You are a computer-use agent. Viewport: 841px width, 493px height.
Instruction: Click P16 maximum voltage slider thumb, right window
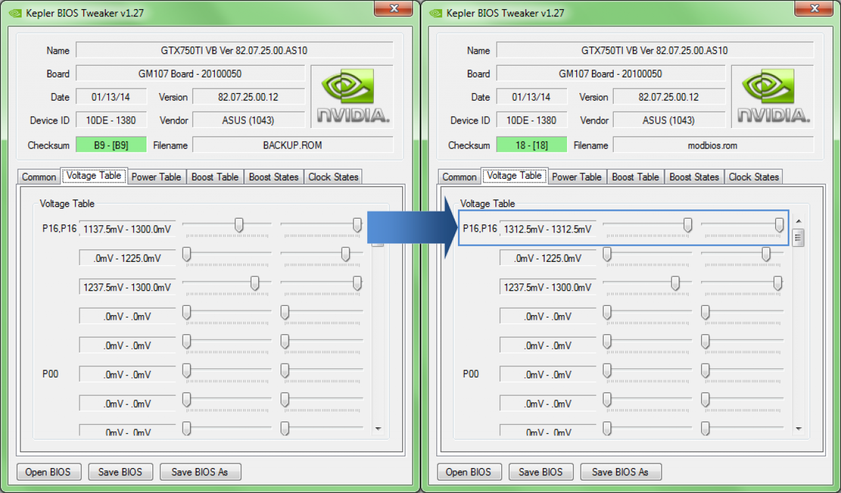click(x=779, y=225)
